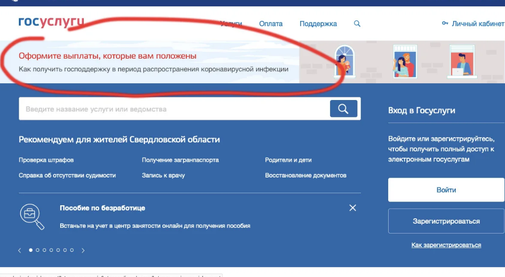Select the second carousel dot

37,250
